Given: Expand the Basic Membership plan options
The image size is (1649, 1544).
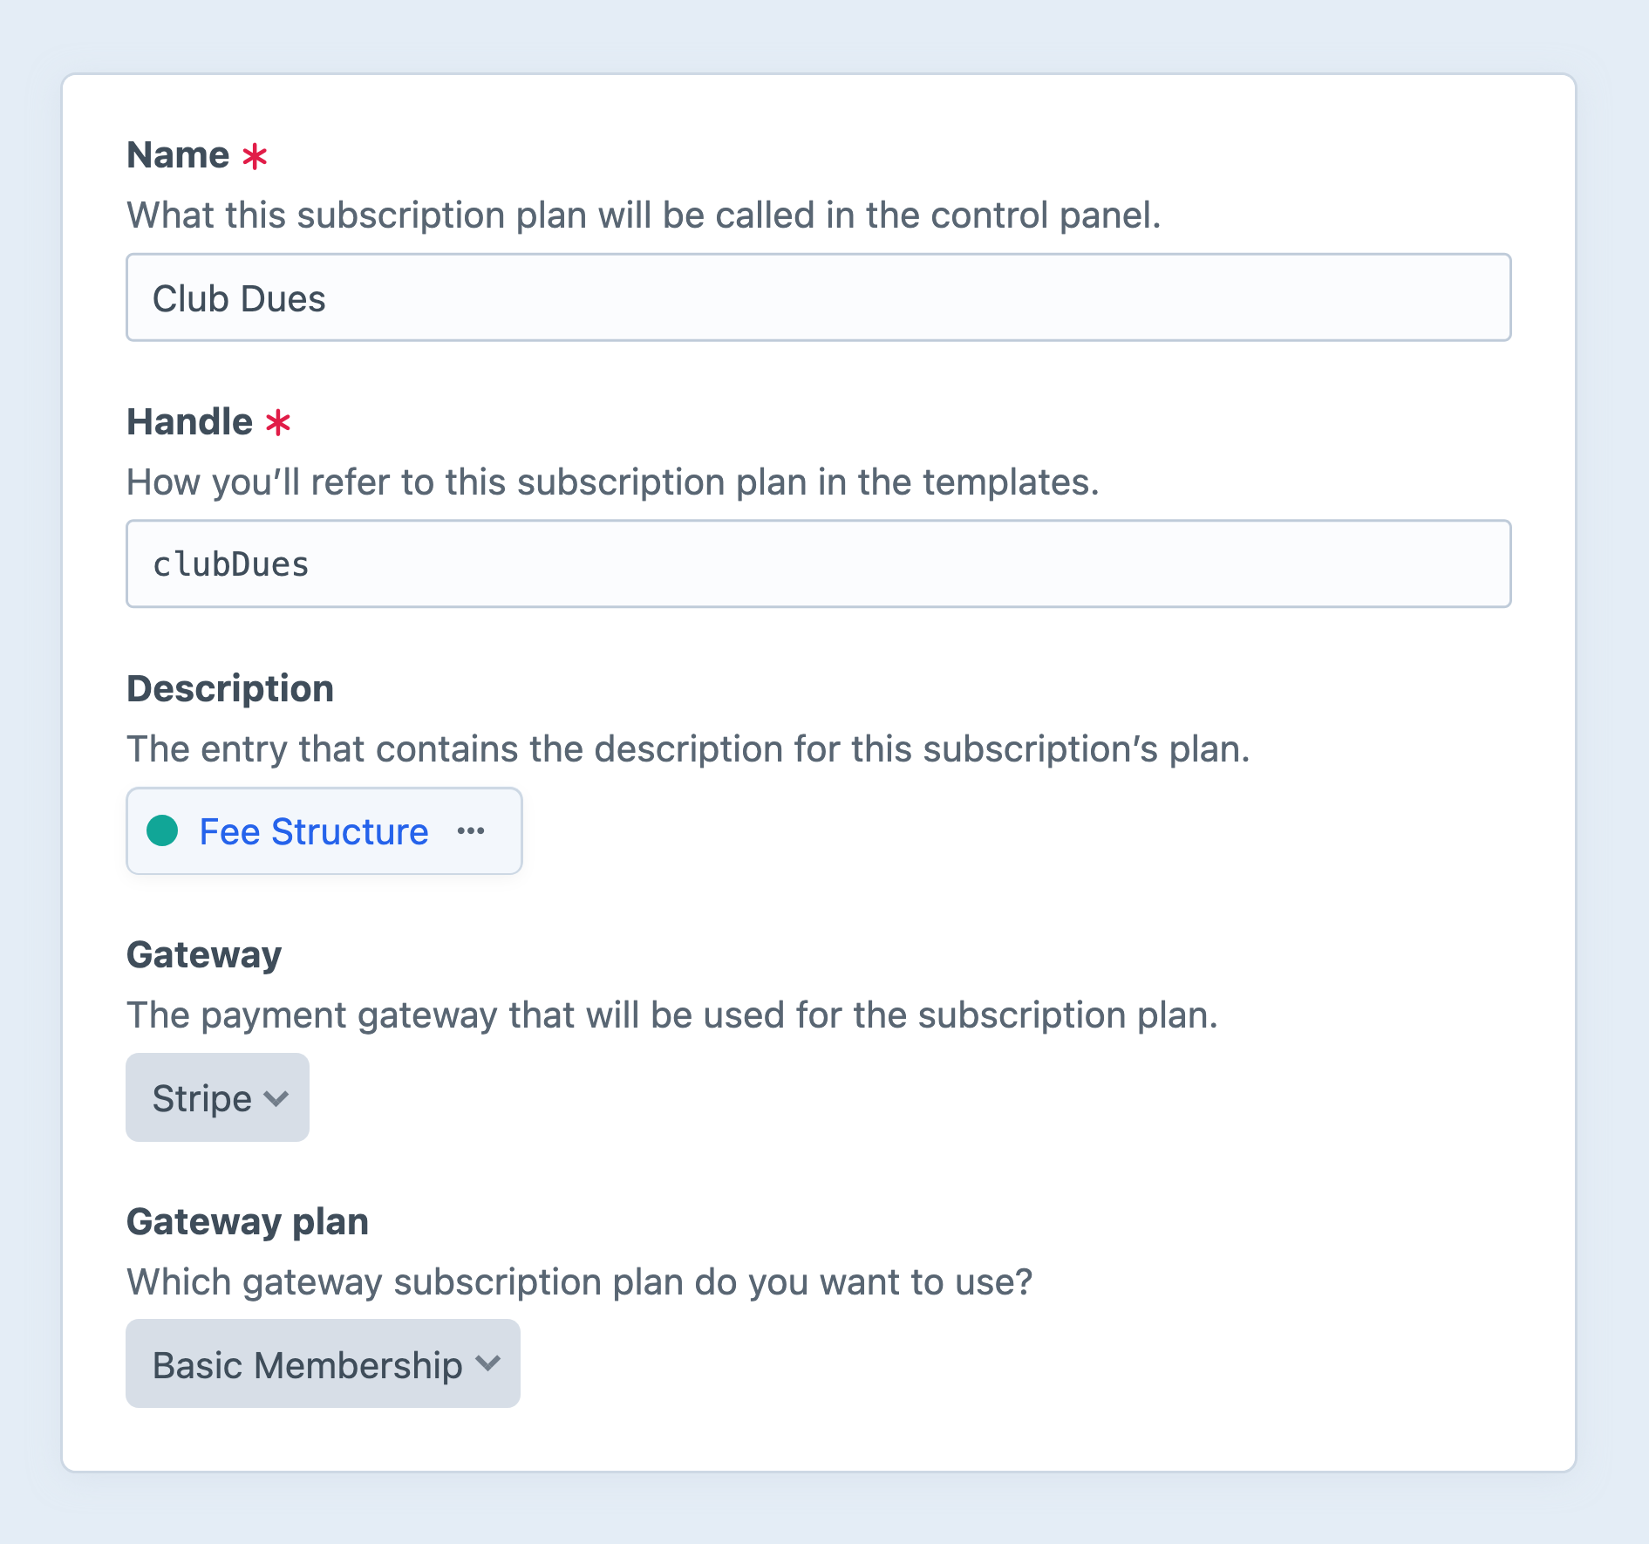Looking at the screenshot, I should (322, 1364).
